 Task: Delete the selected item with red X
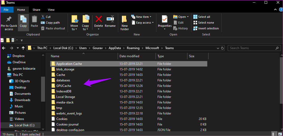[98, 19]
